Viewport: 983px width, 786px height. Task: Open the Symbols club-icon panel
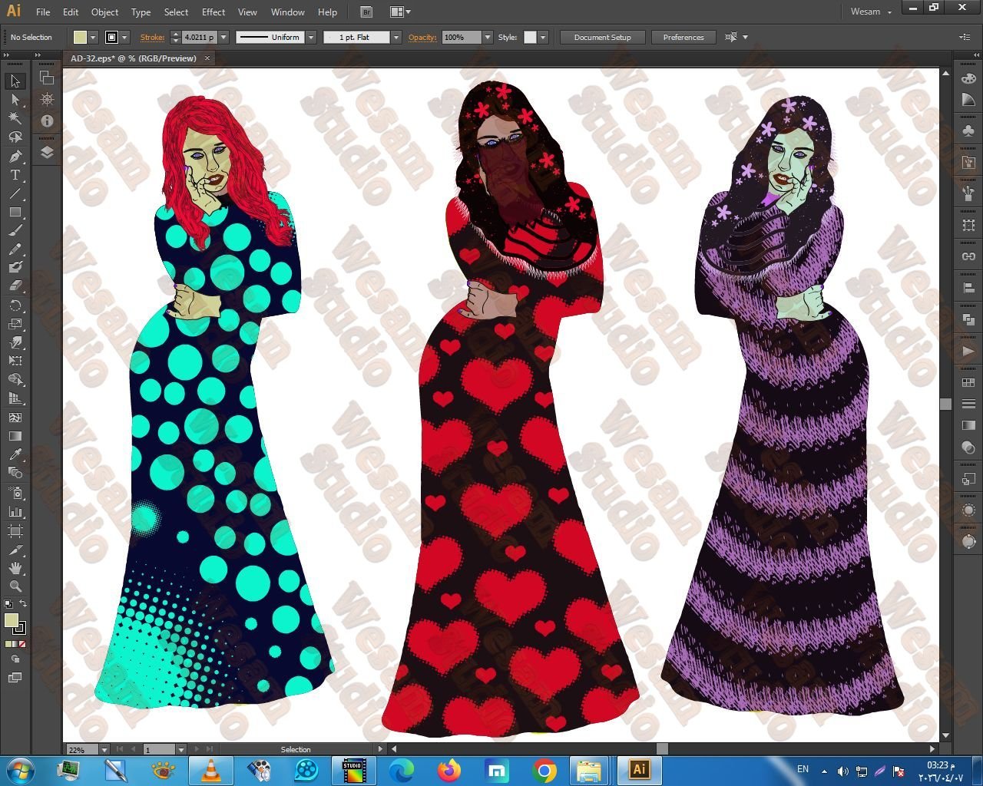tap(968, 131)
